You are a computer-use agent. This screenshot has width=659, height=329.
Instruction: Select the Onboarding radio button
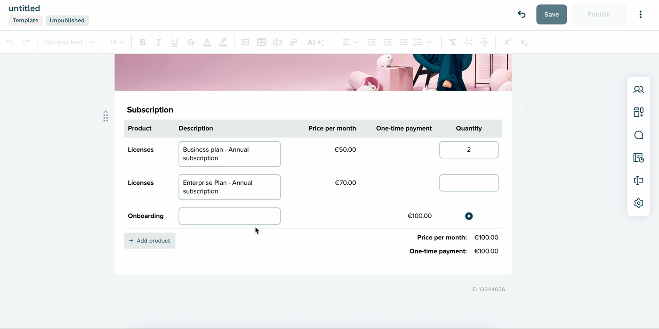(469, 216)
